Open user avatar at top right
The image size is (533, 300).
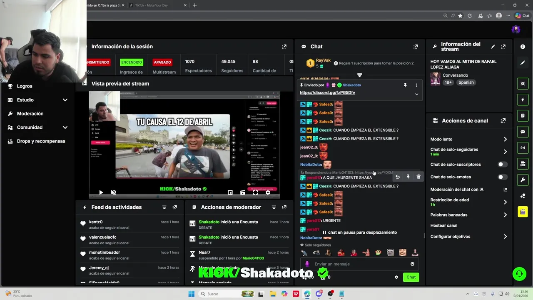pos(516,29)
